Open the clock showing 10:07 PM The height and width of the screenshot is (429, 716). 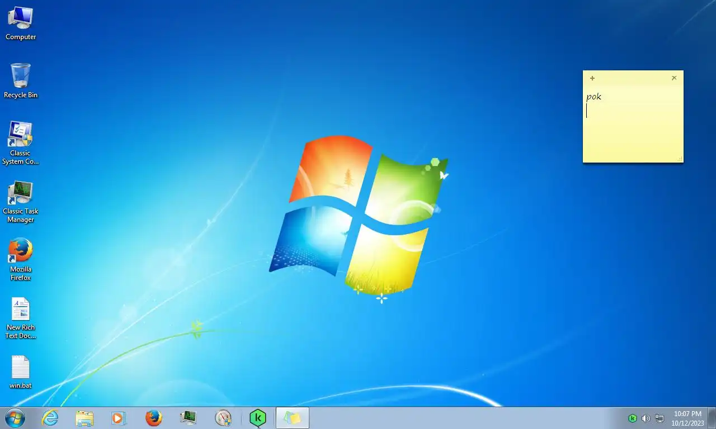(687, 418)
